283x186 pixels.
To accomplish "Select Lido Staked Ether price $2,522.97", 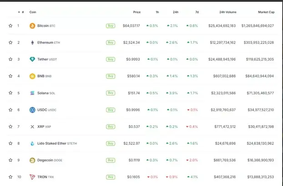I will 131,143.
